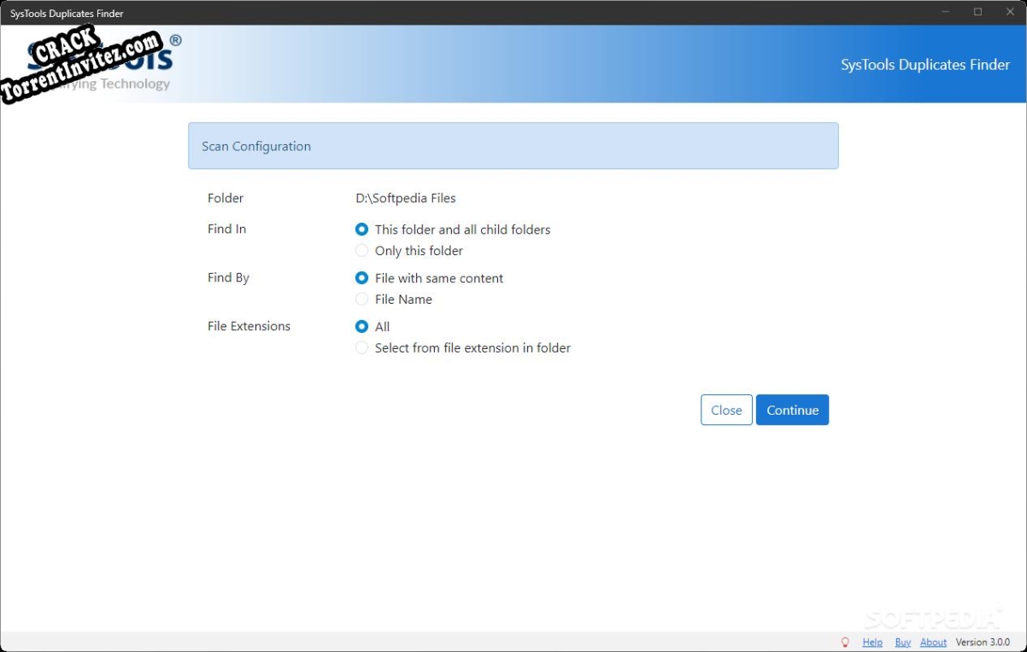Open the Help link
This screenshot has height=652, width=1027.
pos(872,642)
